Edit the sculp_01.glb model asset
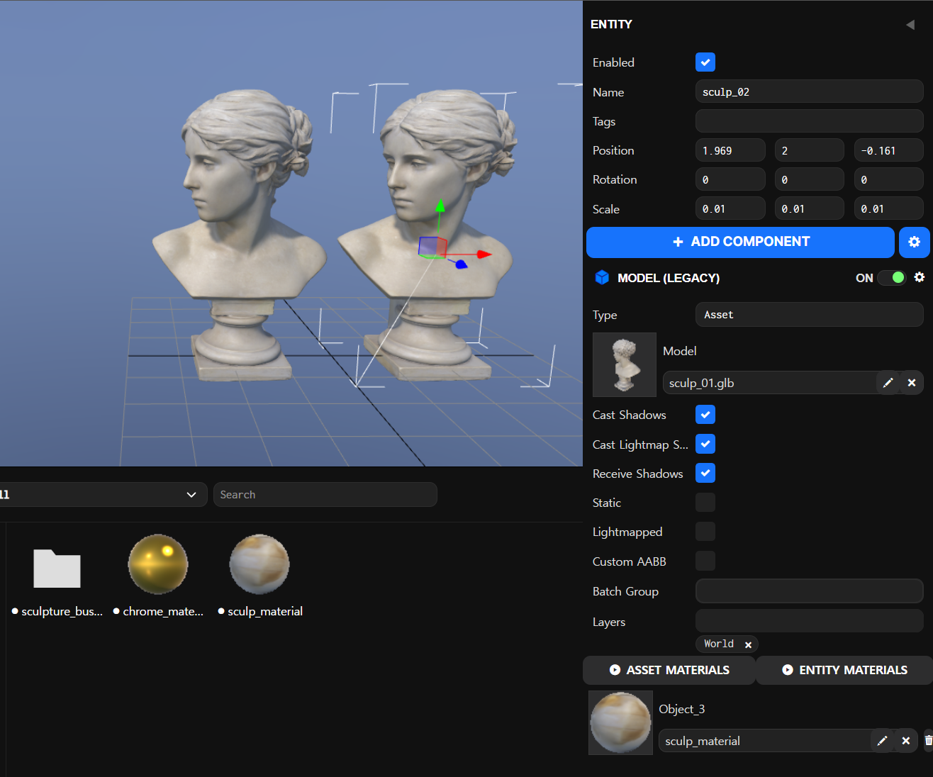This screenshot has width=933, height=777. (x=888, y=382)
